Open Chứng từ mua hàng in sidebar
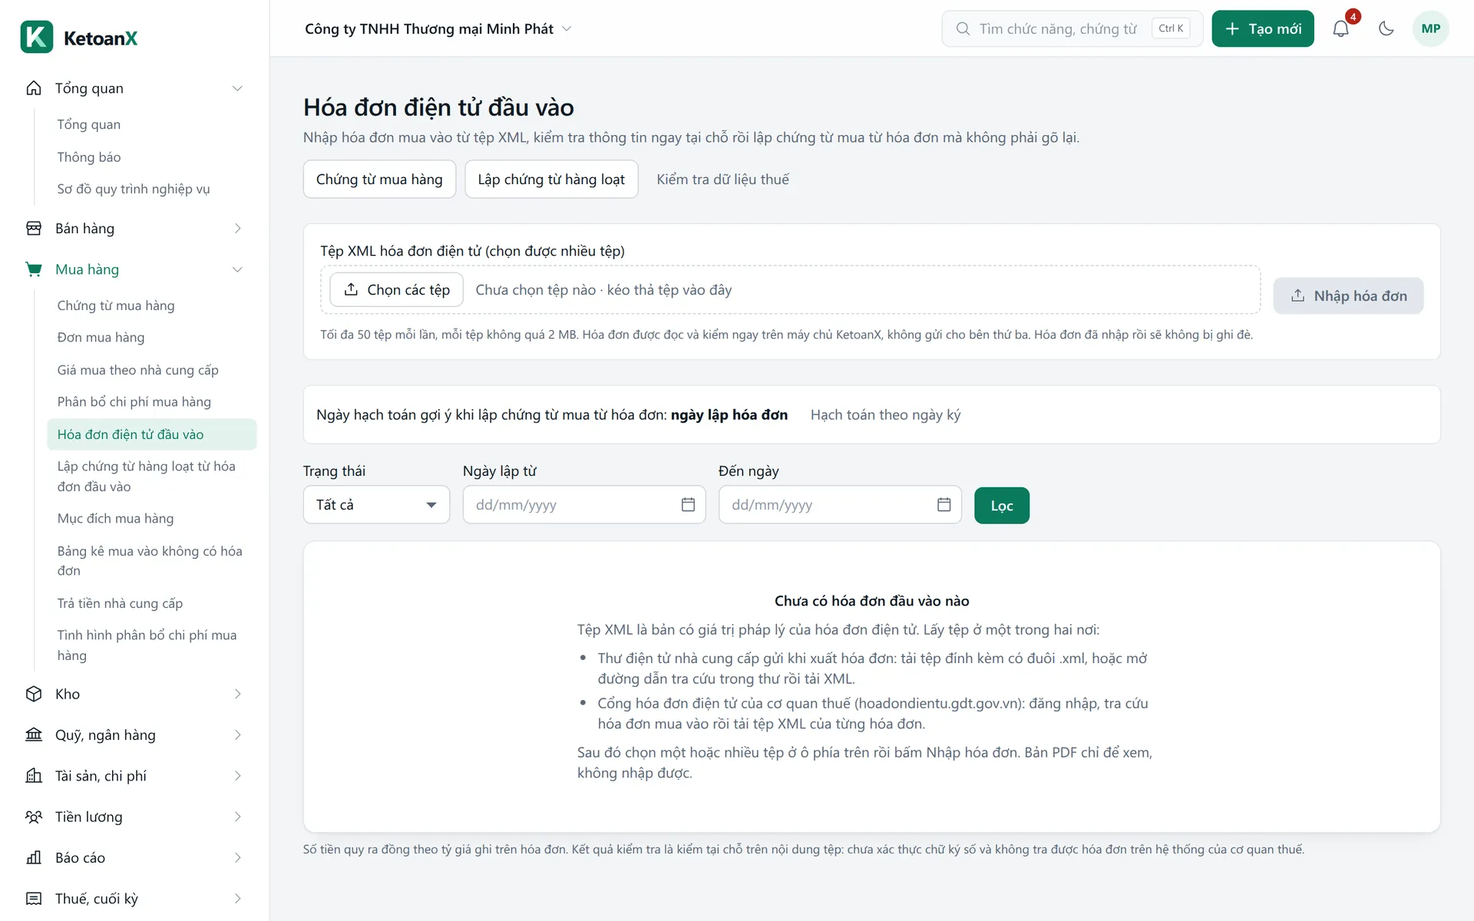 point(151,305)
